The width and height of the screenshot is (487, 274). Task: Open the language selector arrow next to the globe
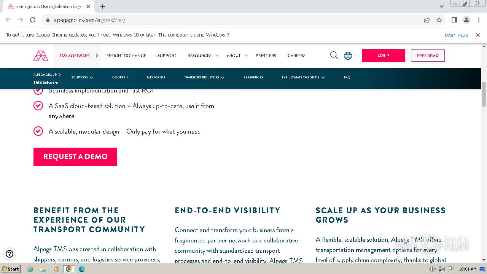[355, 56]
